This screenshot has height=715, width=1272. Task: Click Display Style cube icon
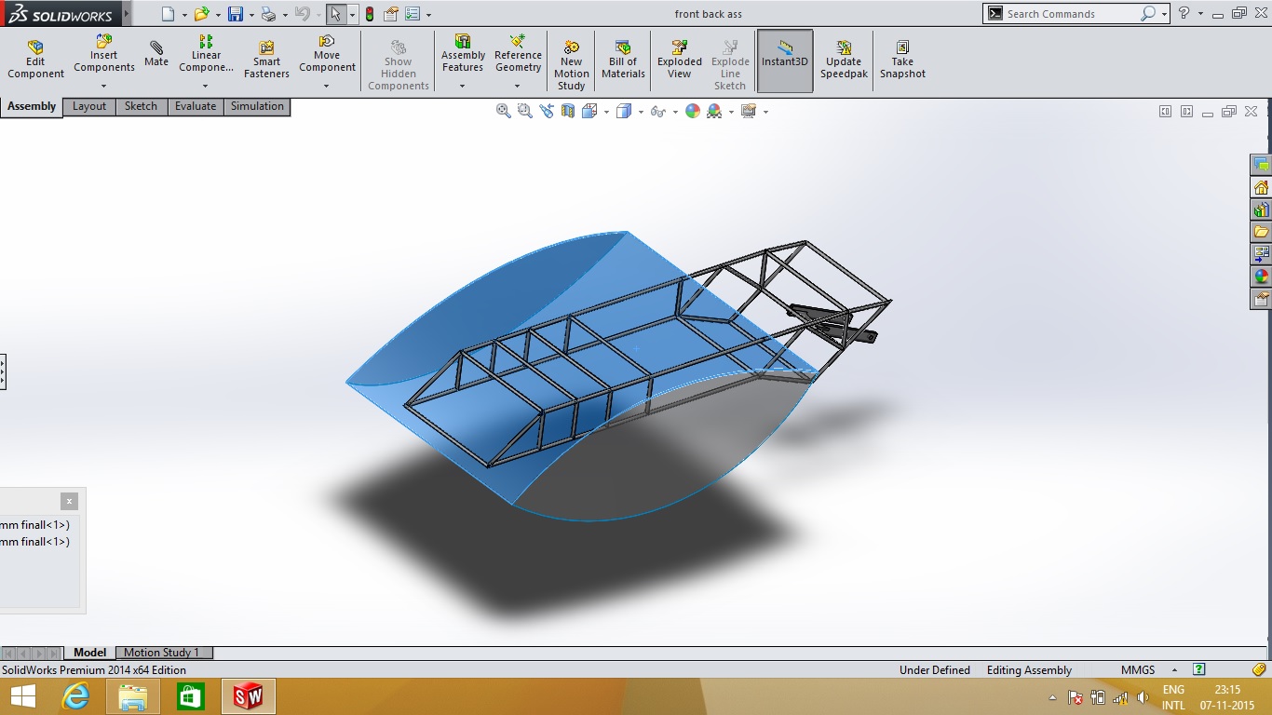click(x=624, y=111)
